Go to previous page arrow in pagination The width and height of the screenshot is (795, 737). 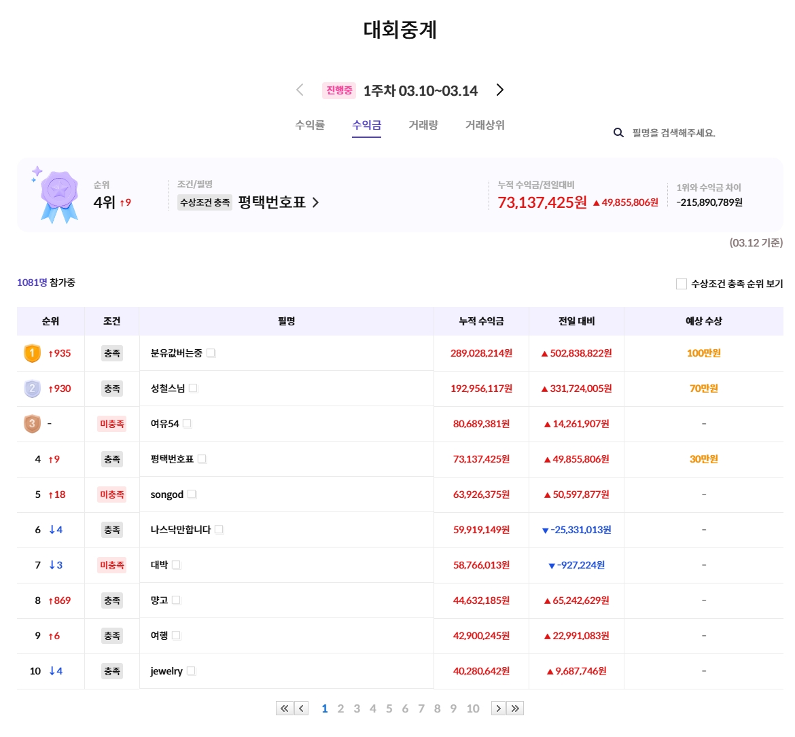click(x=301, y=708)
